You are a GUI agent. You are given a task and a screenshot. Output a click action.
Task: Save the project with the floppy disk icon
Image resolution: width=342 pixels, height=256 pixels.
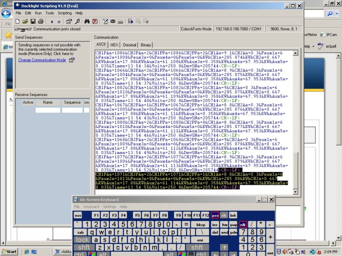pos(33,21)
